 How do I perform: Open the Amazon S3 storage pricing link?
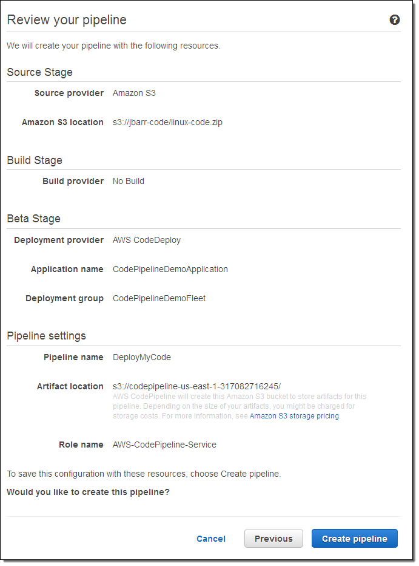tap(294, 416)
